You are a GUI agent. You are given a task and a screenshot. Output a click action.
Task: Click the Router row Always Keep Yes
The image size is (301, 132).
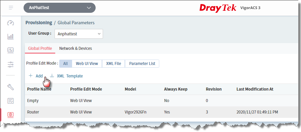(167, 112)
